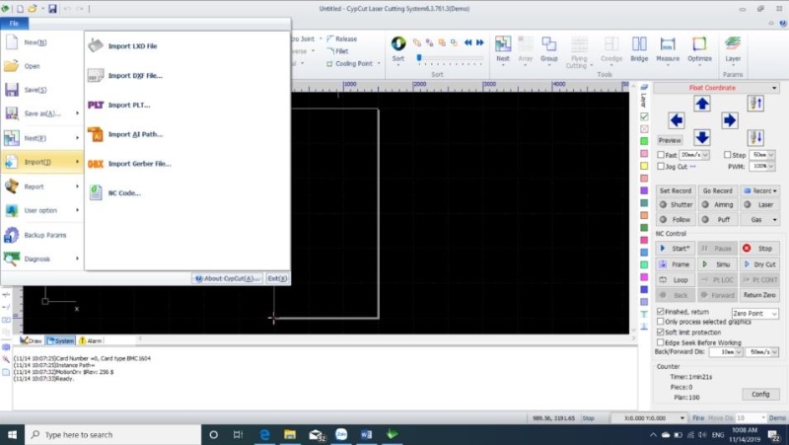The width and height of the screenshot is (789, 445).
Task: Switch to the Alarm tab
Action: pos(90,340)
